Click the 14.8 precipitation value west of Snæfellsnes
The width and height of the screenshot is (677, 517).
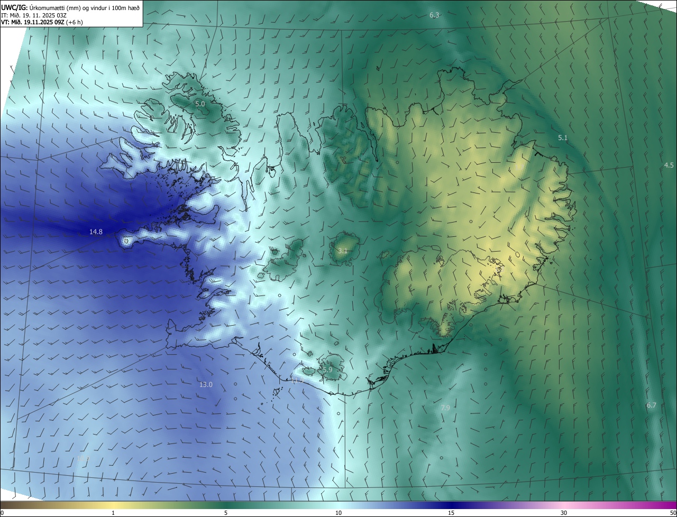pyautogui.click(x=96, y=232)
